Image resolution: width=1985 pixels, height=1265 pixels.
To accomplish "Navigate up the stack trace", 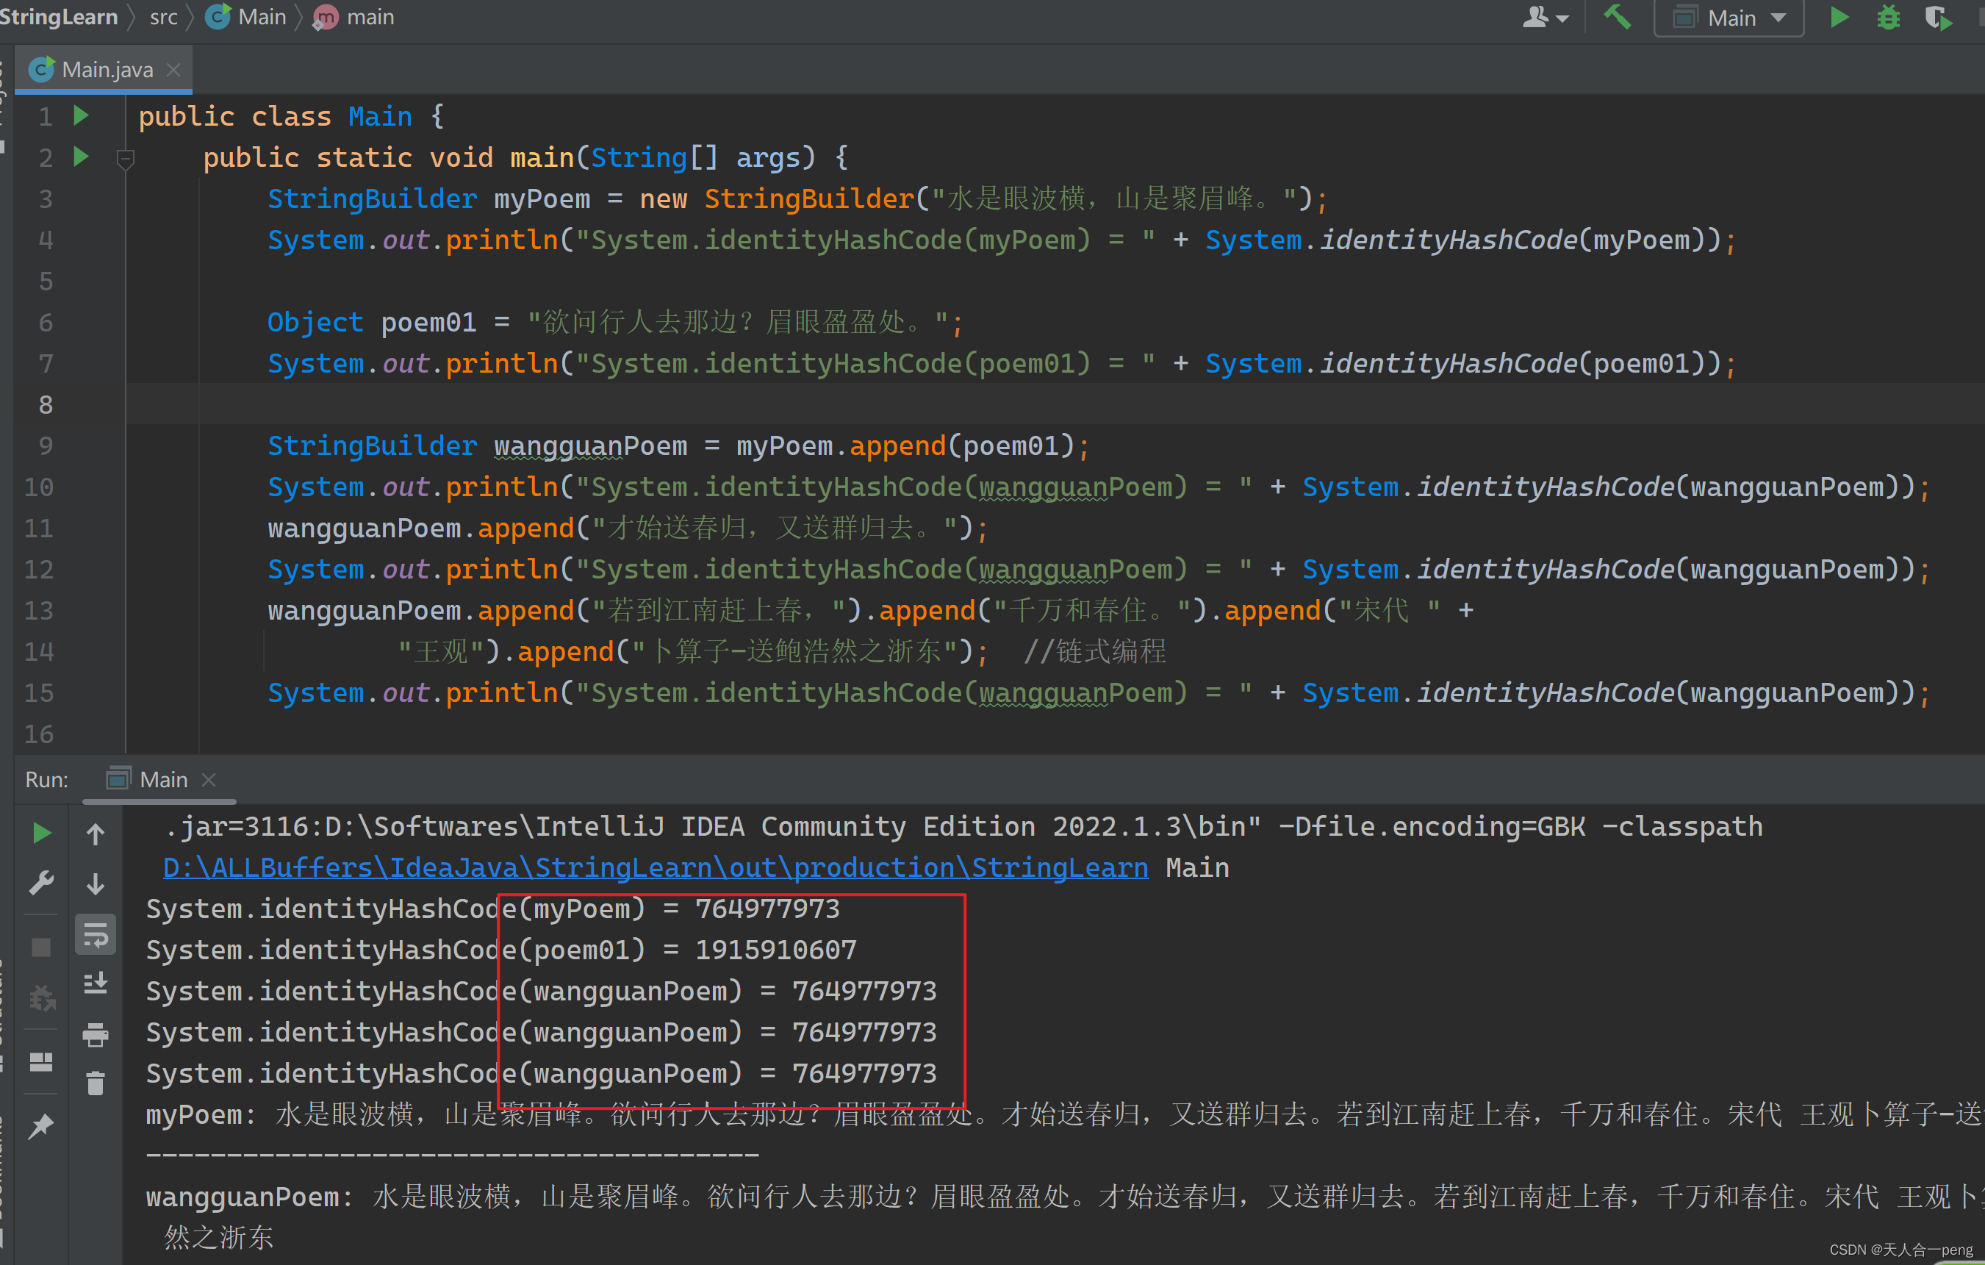I will [96, 833].
